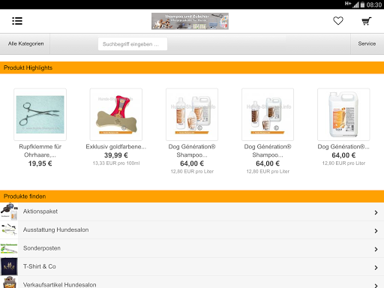The width and height of the screenshot is (384, 288).
Task: Expand the Aktionspaket row chevron
Action: pyautogui.click(x=376, y=212)
